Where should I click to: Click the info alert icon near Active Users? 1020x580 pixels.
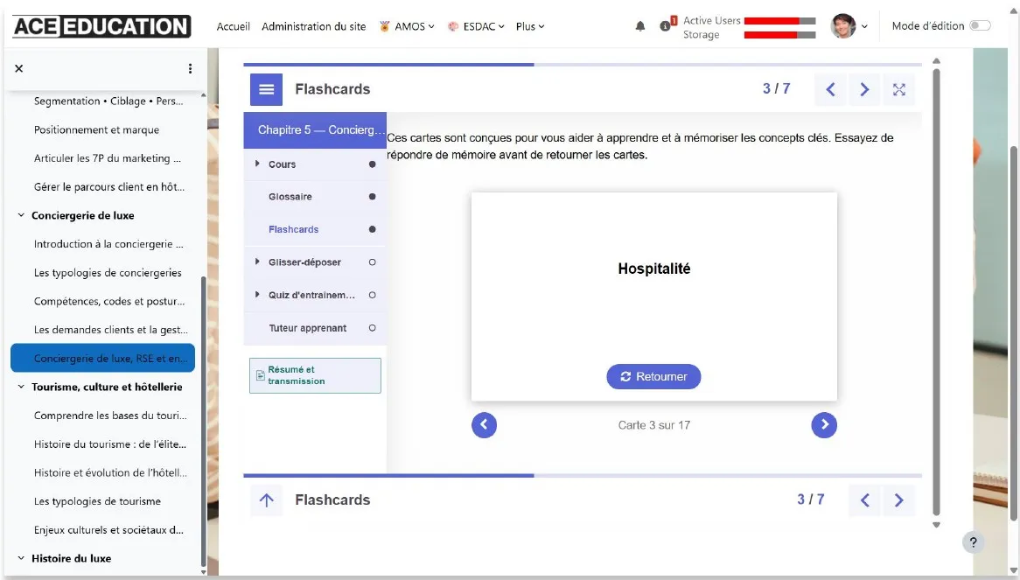pos(666,26)
